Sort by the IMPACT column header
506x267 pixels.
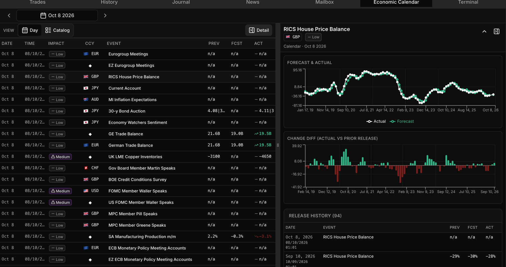point(56,44)
